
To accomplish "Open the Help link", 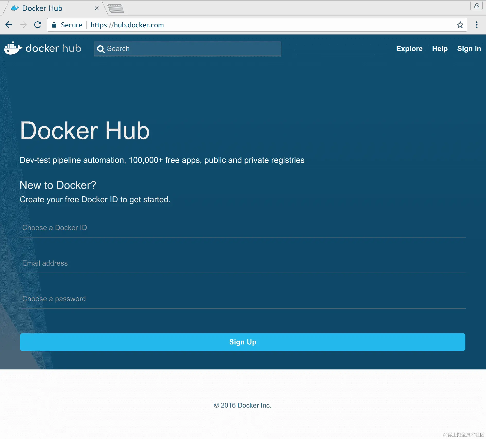I will (440, 49).
